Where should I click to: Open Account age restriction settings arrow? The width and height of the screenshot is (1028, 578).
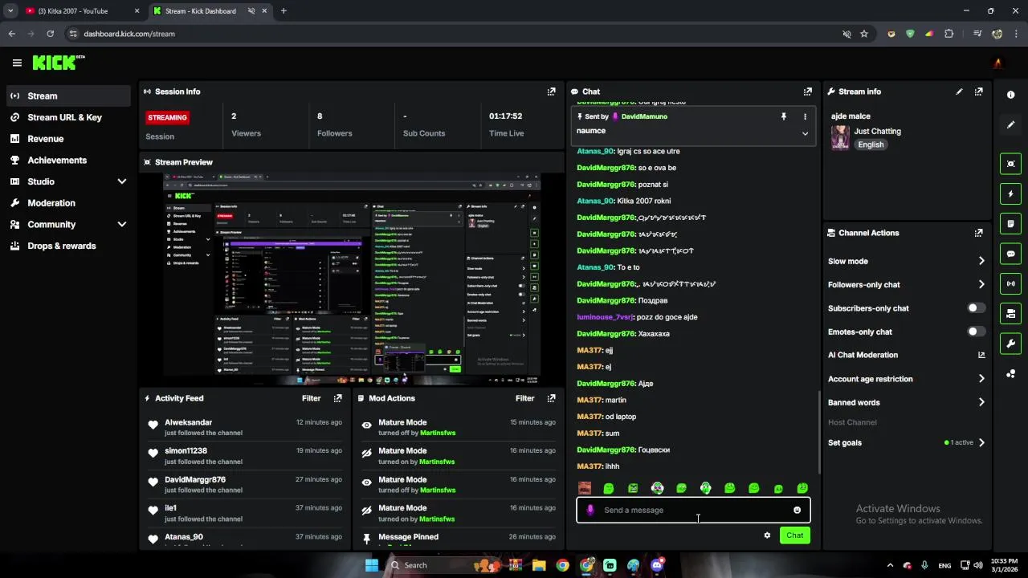point(981,379)
